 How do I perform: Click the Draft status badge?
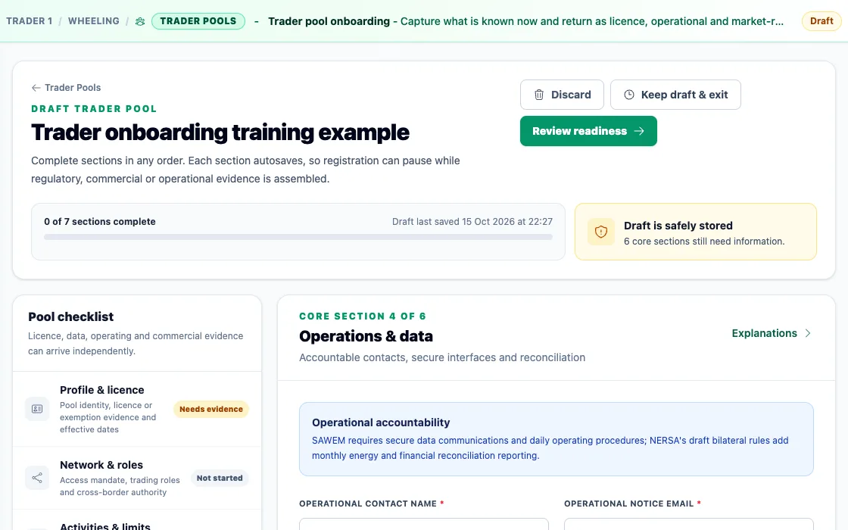tap(821, 21)
